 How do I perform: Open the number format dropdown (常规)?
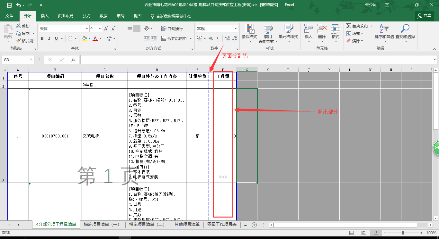click(x=236, y=29)
